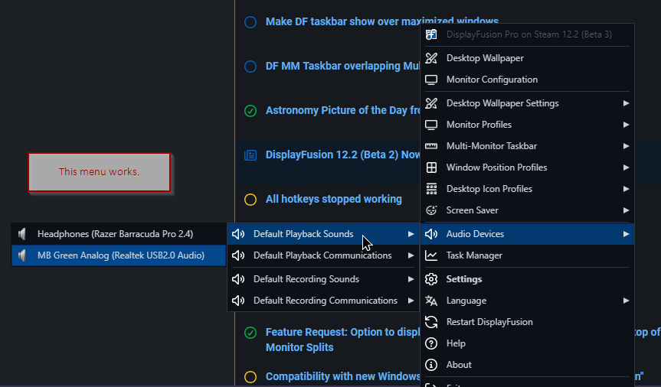Open Monitor Configuration menu entry
661x387 pixels.
pos(527,80)
